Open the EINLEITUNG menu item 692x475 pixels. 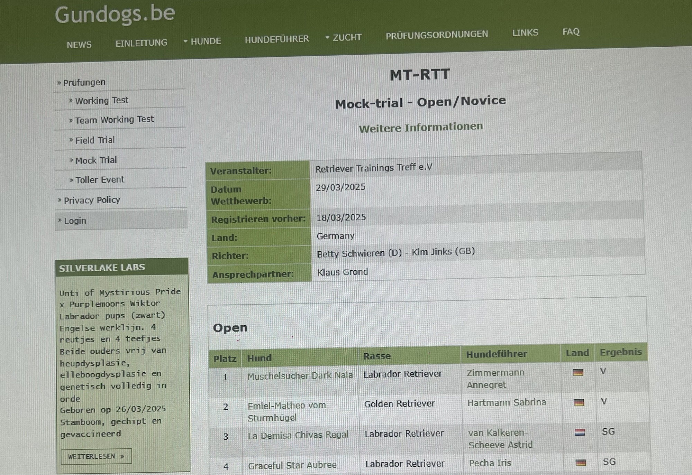click(x=141, y=43)
